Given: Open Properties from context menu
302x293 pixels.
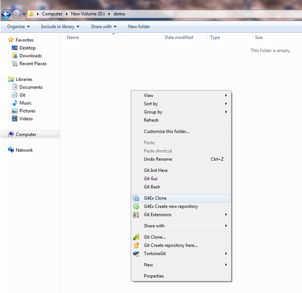Looking at the screenshot, I should 181,276.
